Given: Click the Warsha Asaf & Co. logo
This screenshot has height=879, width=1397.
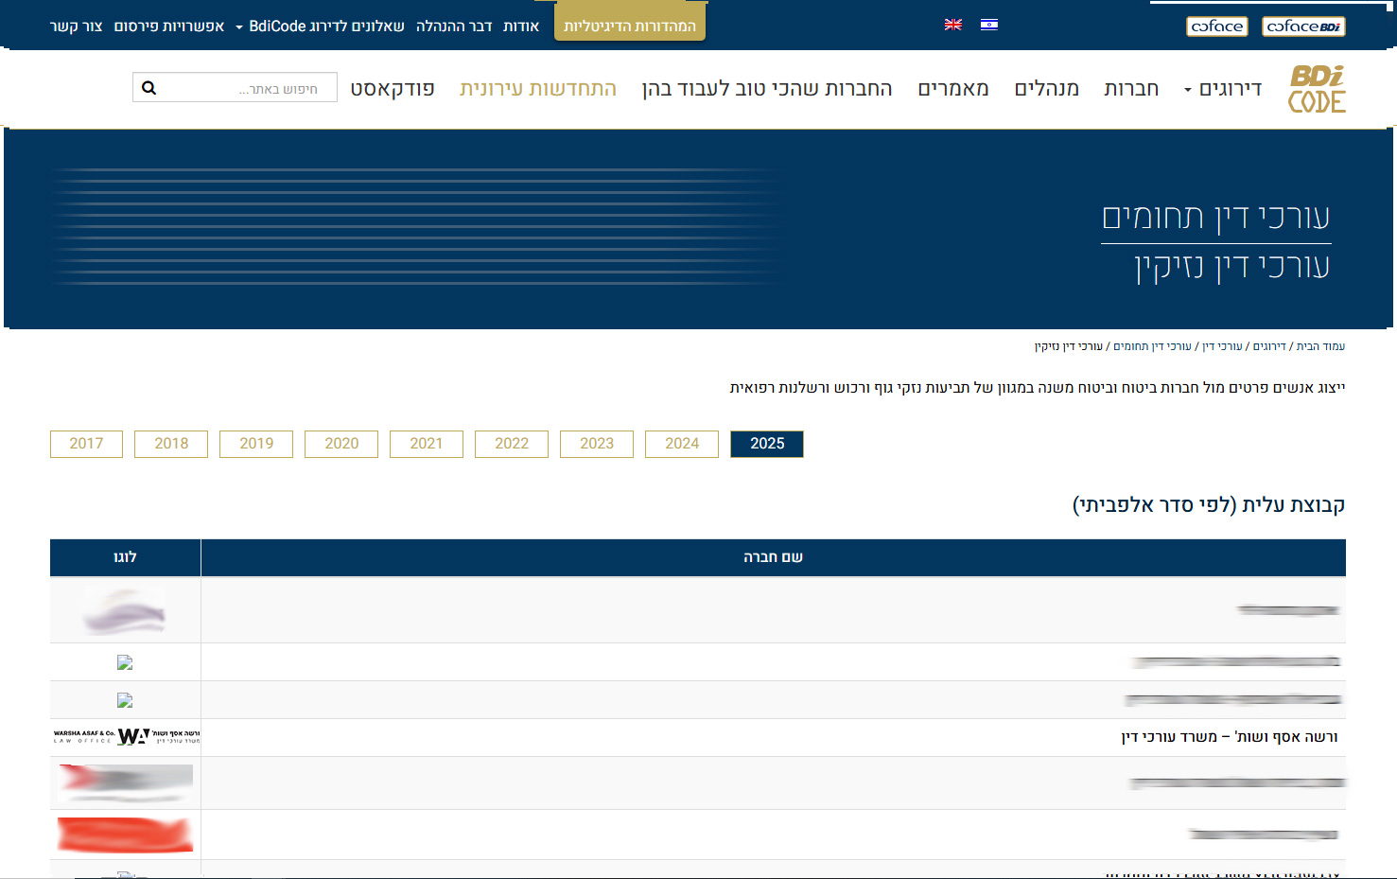Looking at the screenshot, I should 126,737.
